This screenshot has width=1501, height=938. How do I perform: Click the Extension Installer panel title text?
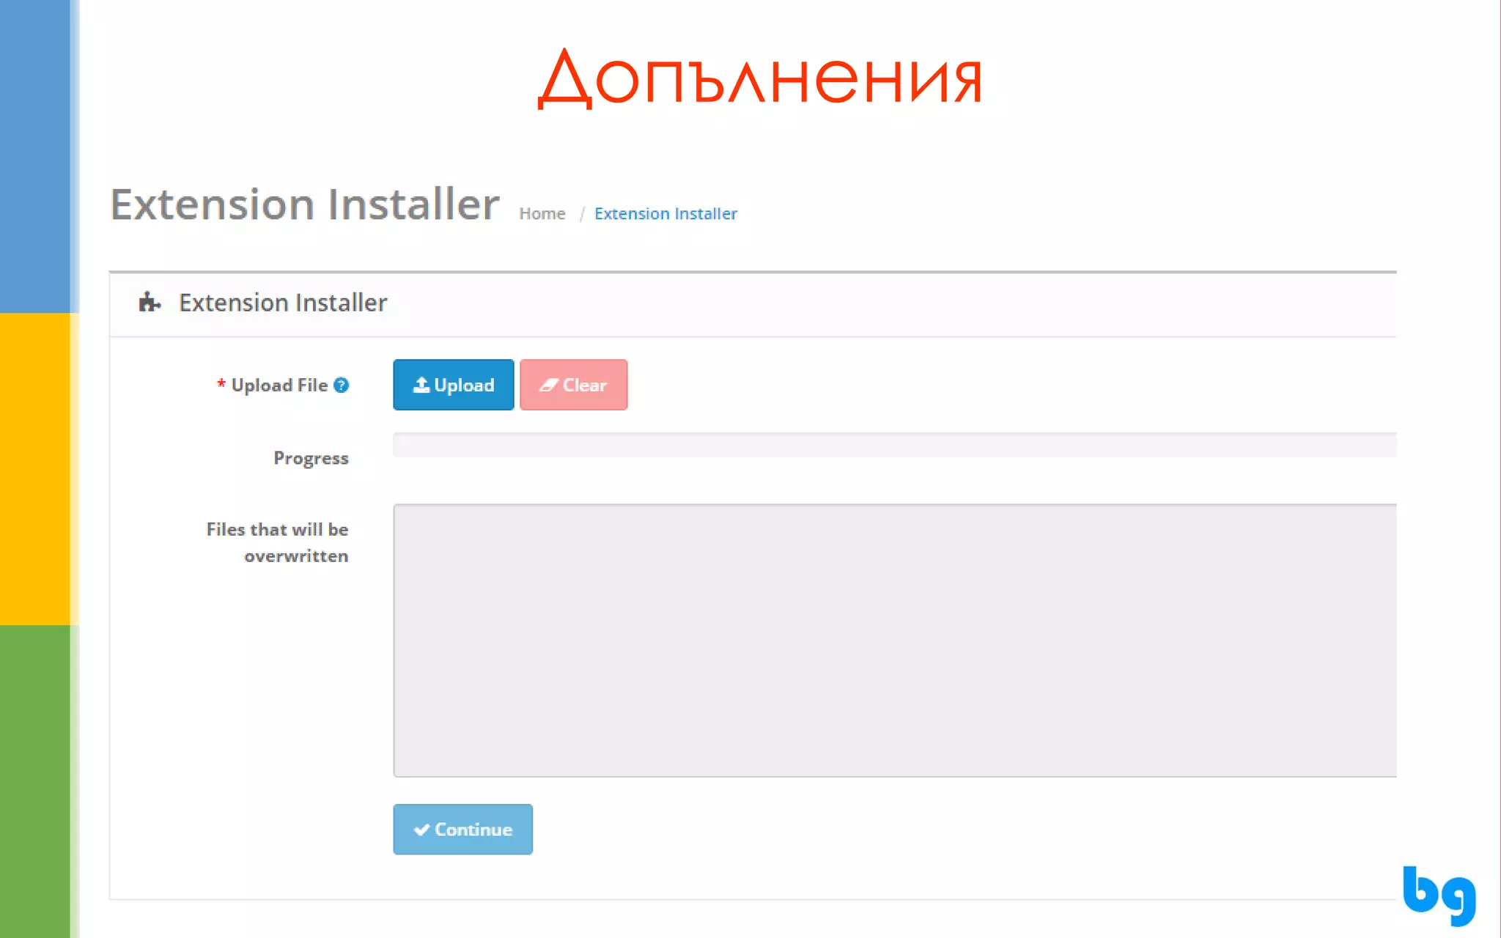click(x=282, y=303)
